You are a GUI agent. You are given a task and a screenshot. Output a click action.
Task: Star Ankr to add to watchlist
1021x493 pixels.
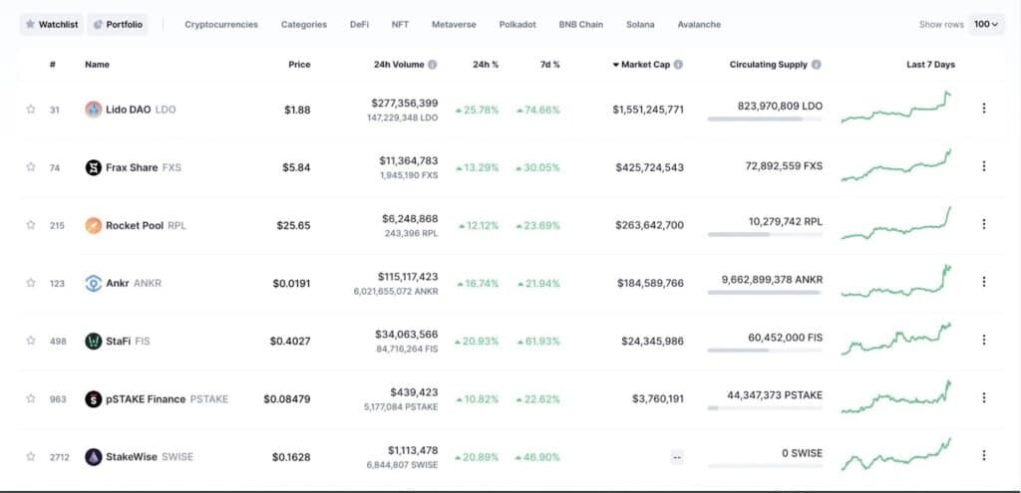click(x=31, y=283)
